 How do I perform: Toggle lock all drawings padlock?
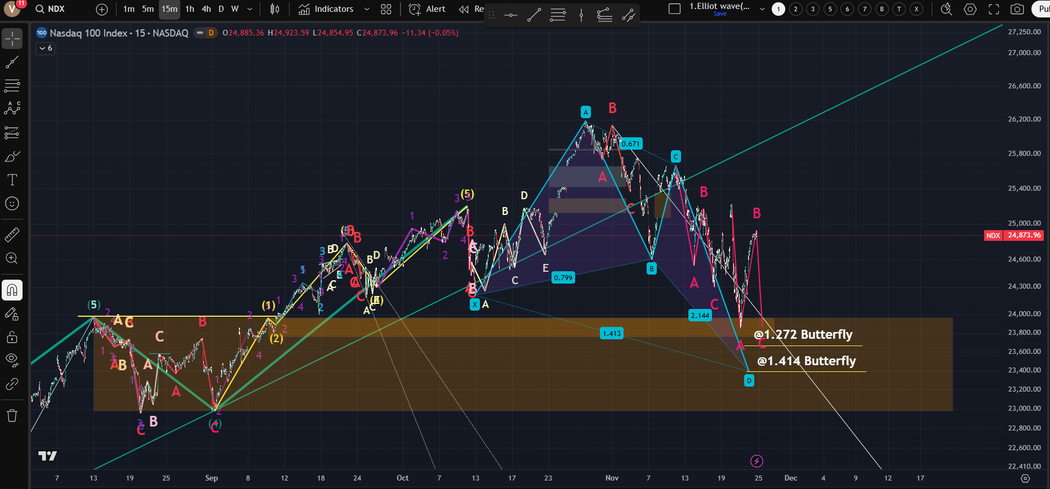(12, 337)
